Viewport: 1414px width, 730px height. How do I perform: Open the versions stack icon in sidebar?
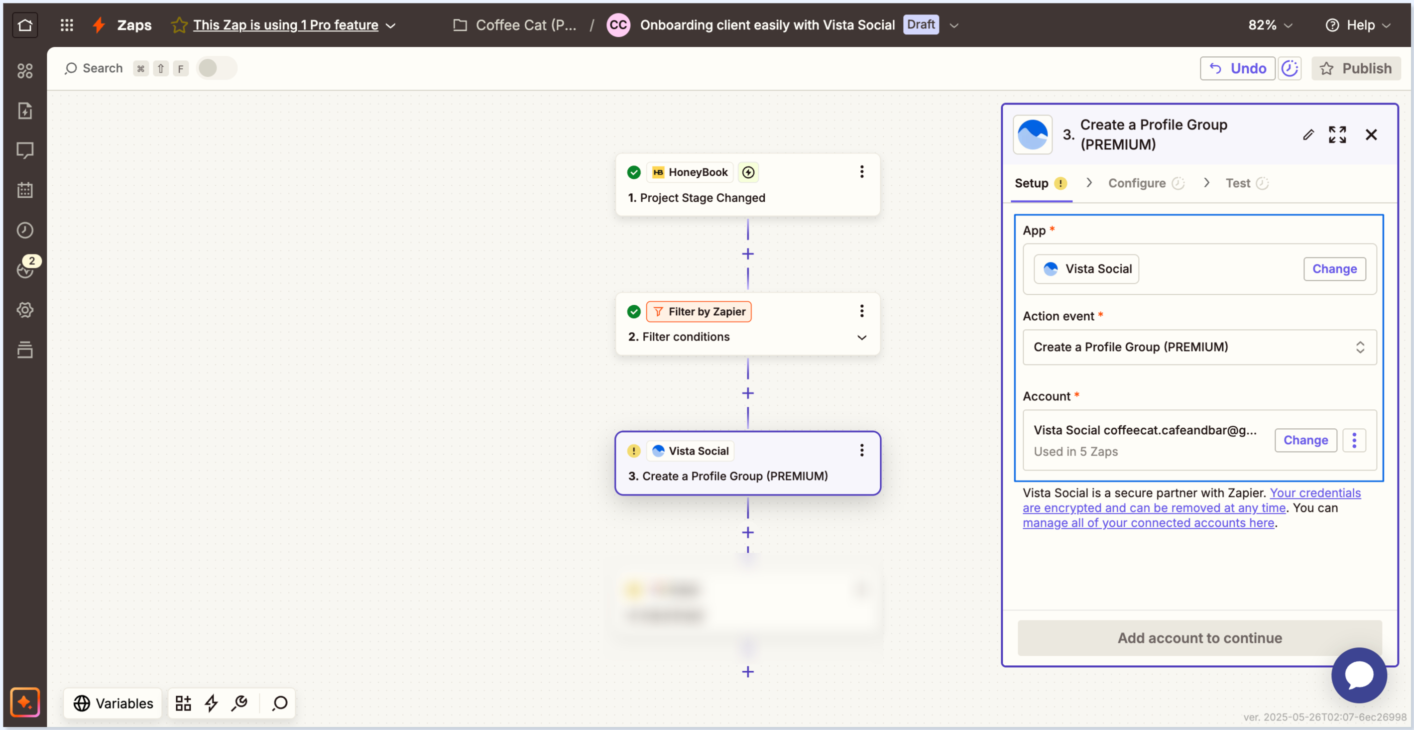[x=25, y=350]
